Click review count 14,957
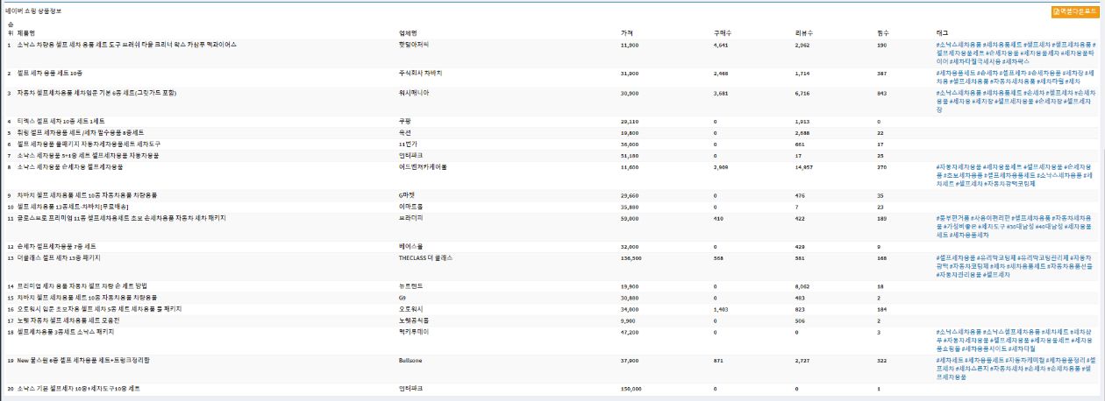The image size is (1105, 401). tap(804, 166)
